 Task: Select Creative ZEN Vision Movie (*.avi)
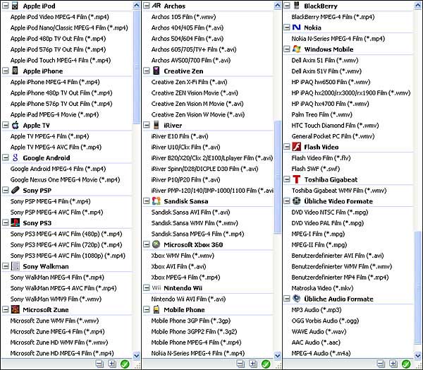coord(195,92)
